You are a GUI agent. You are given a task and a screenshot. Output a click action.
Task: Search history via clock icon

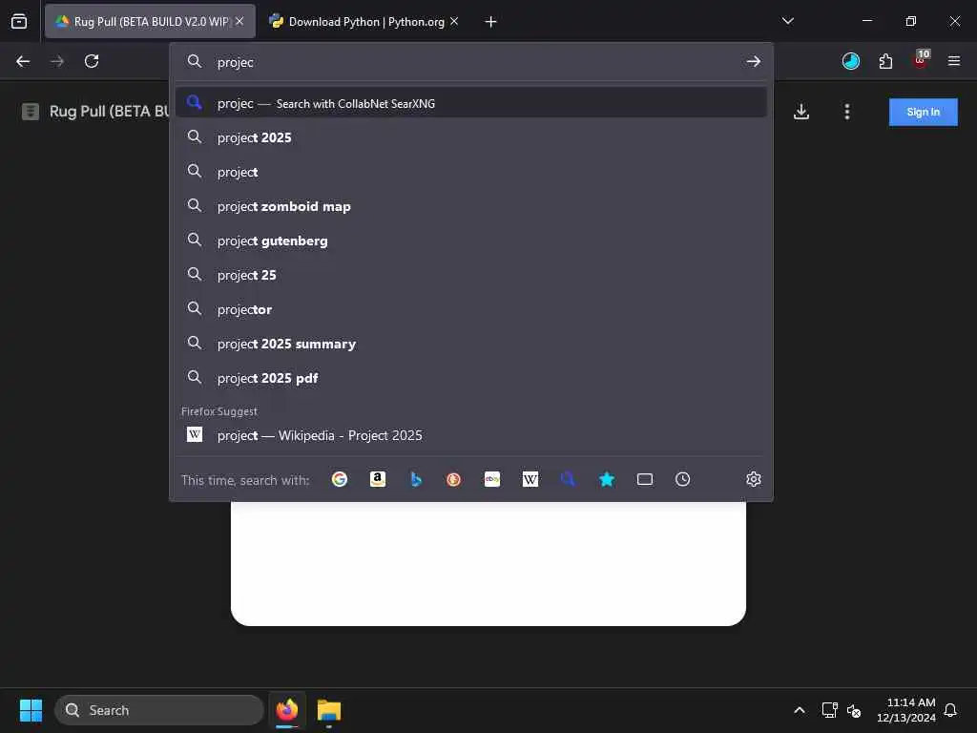click(683, 479)
